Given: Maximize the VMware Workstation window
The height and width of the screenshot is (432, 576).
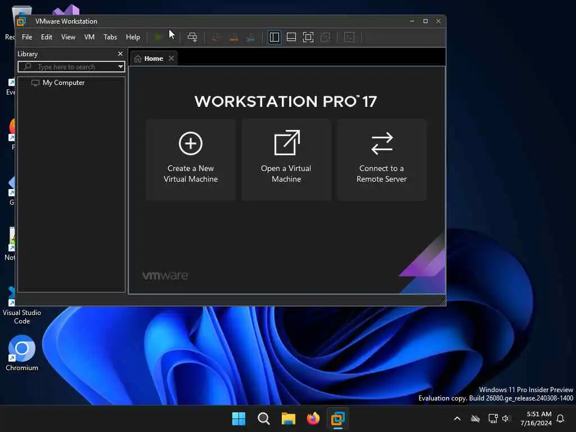Looking at the screenshot, I should [425, 21].
